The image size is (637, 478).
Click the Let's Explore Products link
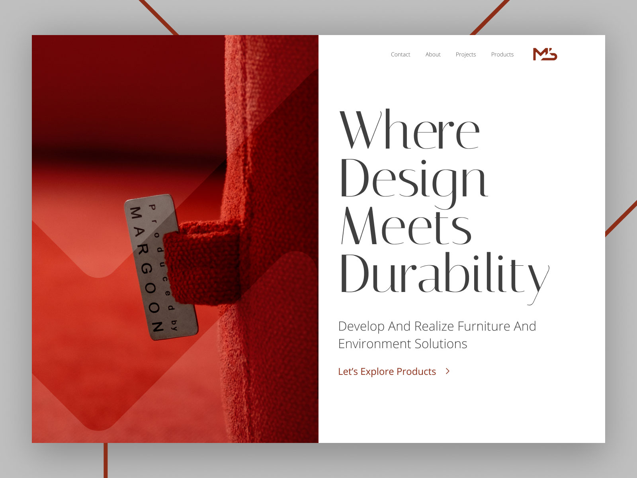click(x=387, y=371)
